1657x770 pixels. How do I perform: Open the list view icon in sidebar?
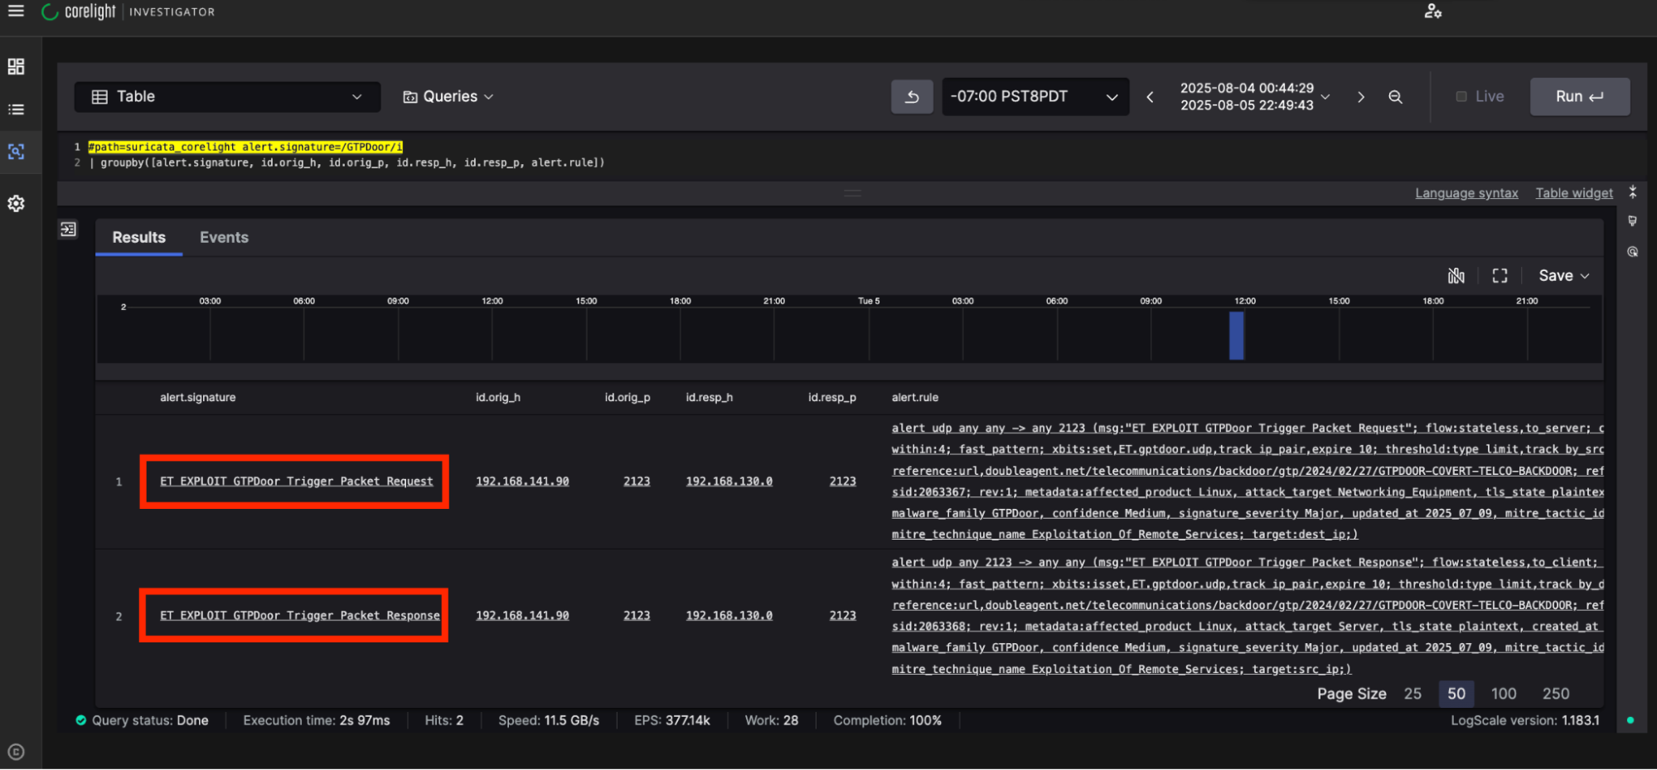16,109
